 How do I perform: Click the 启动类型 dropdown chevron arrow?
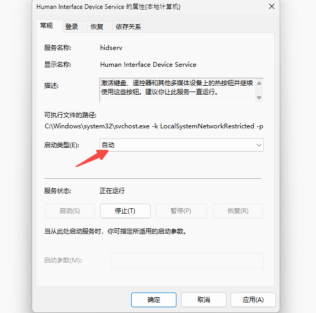tap(259, 145)
